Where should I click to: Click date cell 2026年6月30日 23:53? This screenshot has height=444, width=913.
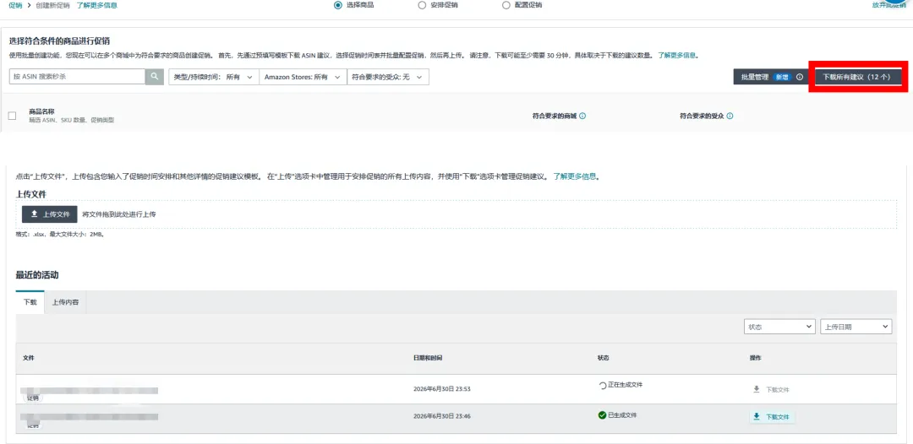[x=441, y=389]
